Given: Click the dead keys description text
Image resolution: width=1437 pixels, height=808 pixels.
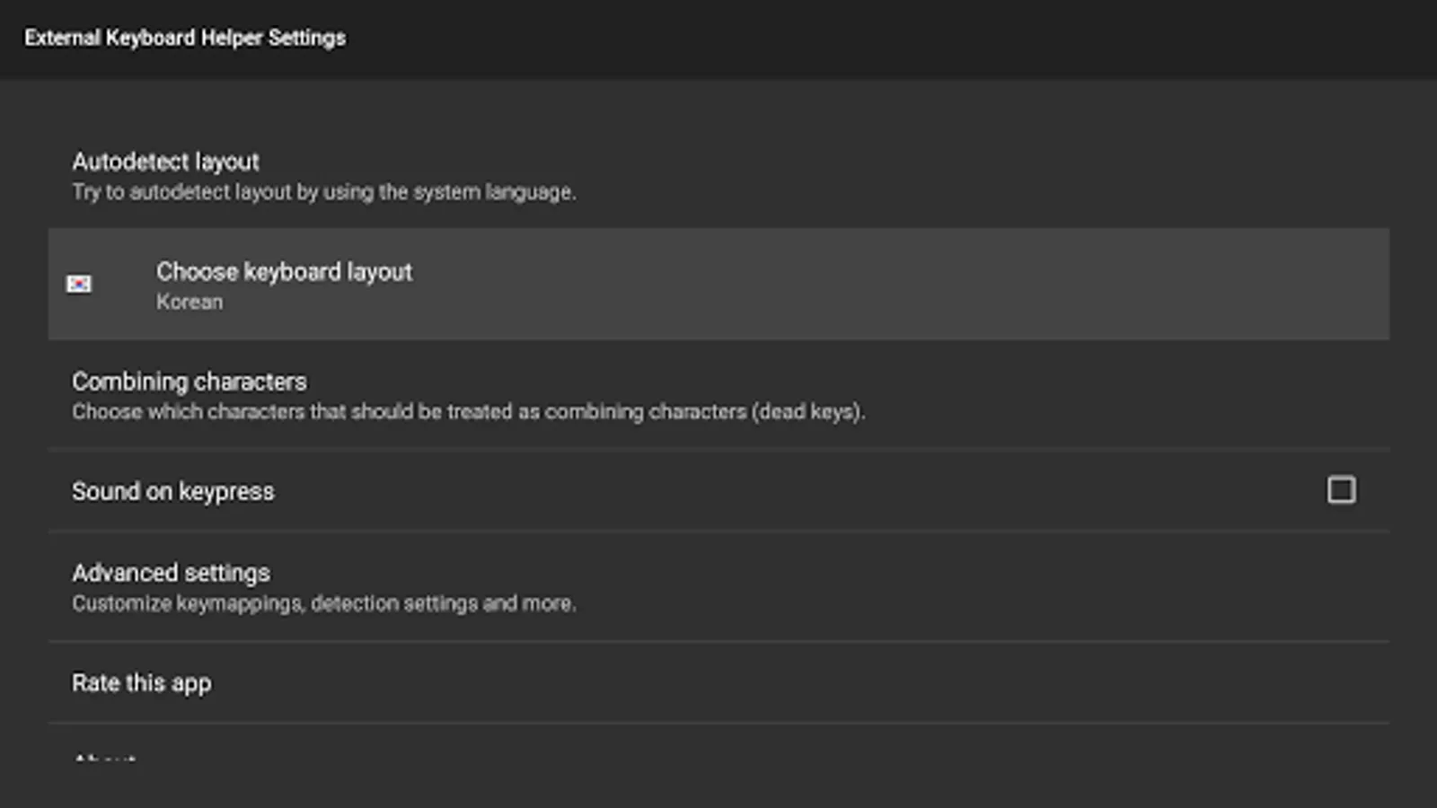Looking at the screenshot, I should (x=467, y=412).
